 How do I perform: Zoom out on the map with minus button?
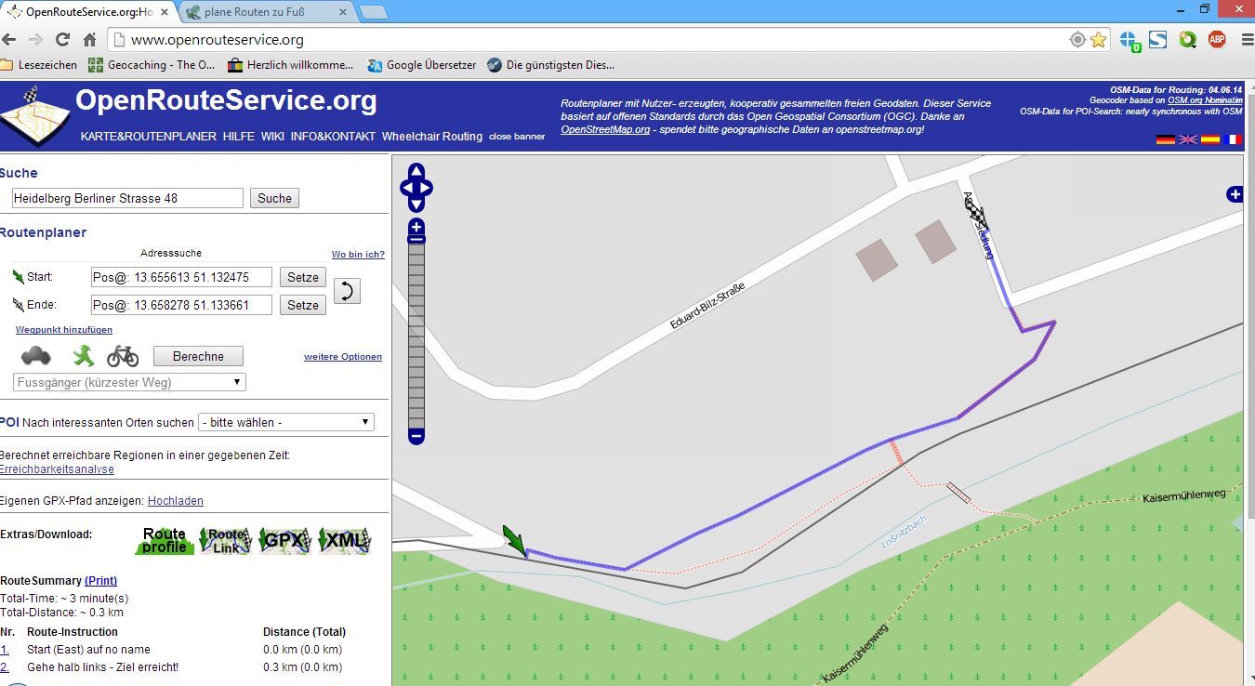tap(416, 435)
